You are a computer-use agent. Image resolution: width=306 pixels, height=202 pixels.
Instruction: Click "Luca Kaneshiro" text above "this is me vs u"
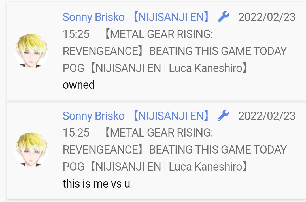[205, 167]
